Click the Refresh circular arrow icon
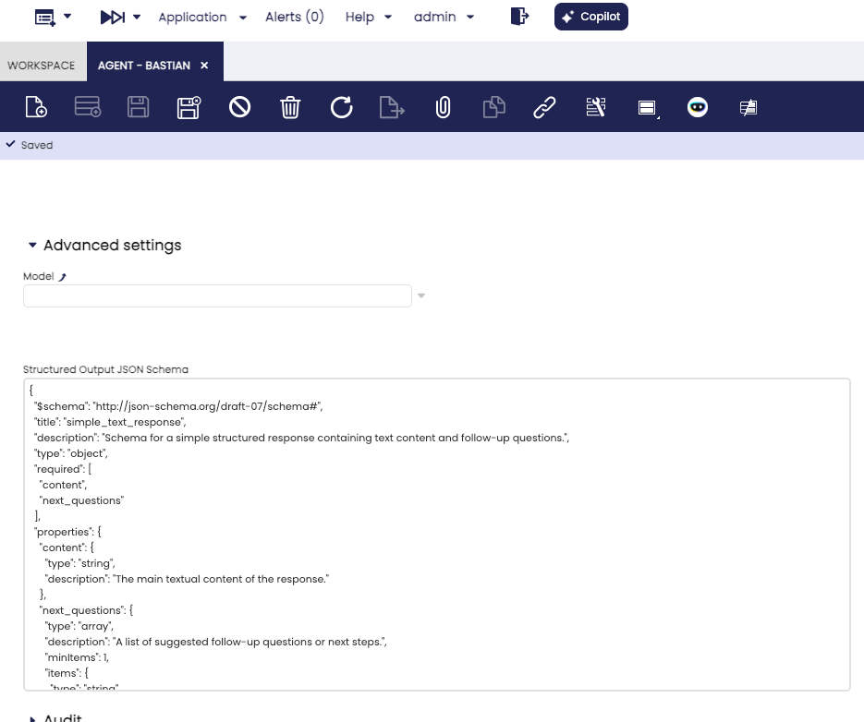This screenshot has width=864, height=722. pyautogui.click(x=341, y=107)
